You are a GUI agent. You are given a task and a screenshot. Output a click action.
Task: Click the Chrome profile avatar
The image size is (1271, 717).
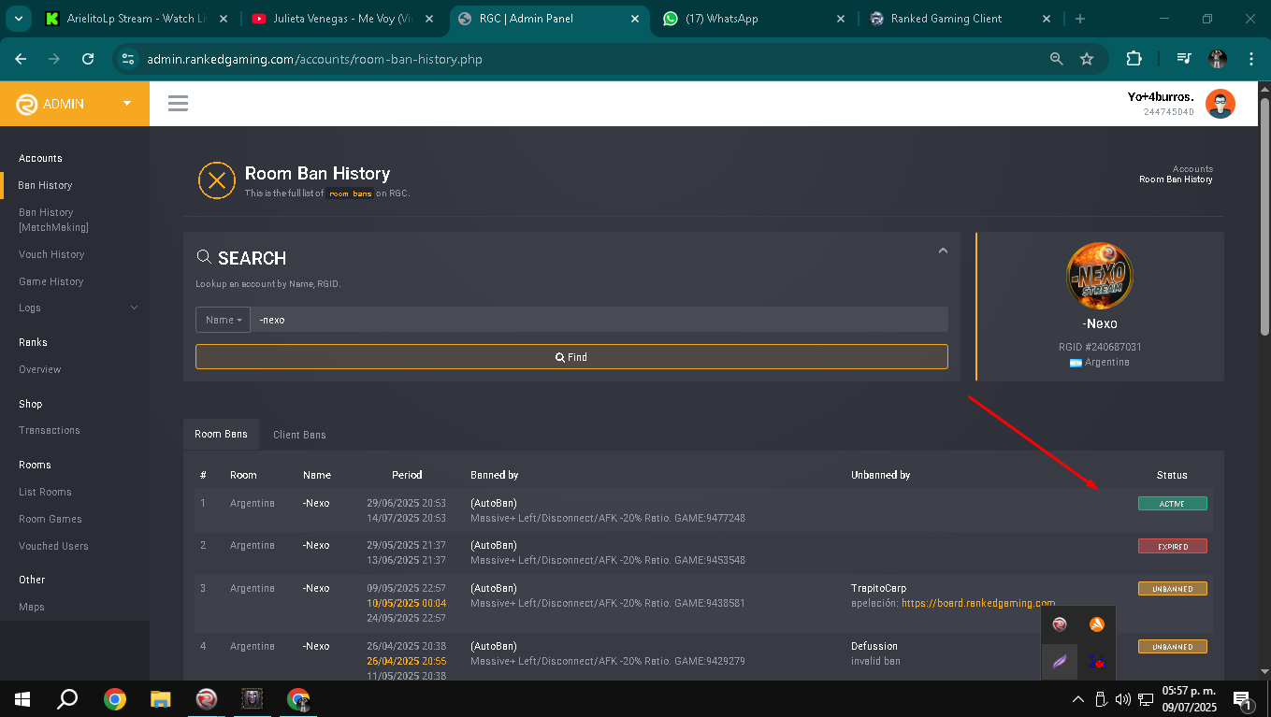1217,59
